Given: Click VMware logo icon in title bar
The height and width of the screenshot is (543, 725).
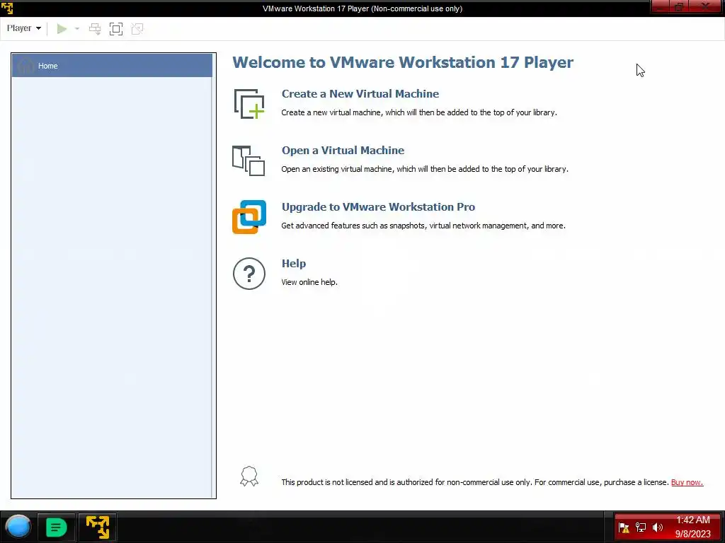Looking at the screenshot, I should coord(7,8).
